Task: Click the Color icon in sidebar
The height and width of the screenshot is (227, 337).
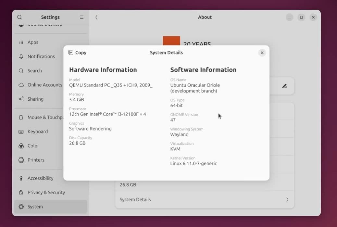Action: 21,146
